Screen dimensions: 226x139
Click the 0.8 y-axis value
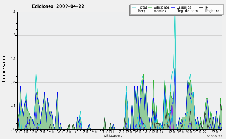(13, 82)
